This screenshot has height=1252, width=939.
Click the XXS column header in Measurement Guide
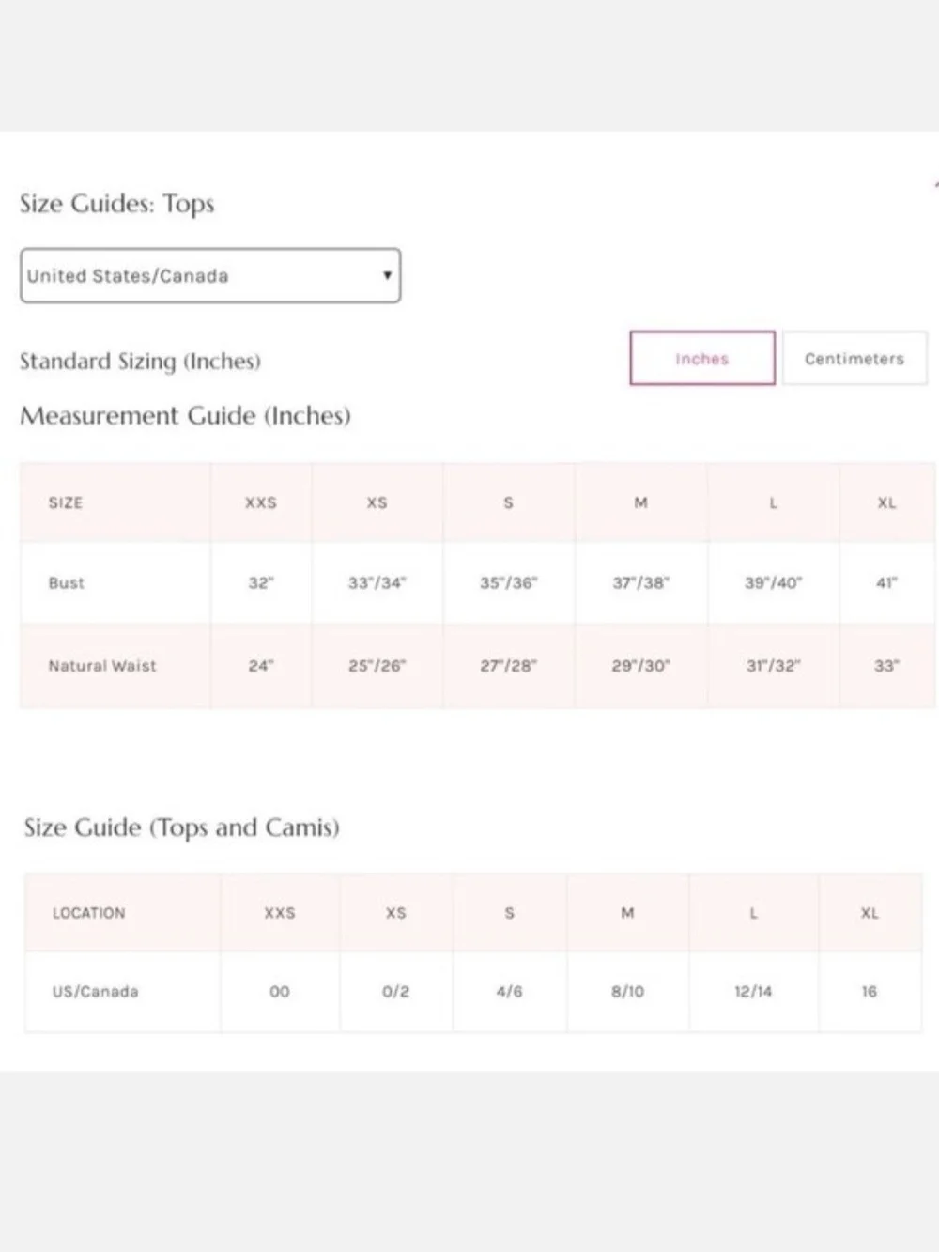(x=261, y=502)
